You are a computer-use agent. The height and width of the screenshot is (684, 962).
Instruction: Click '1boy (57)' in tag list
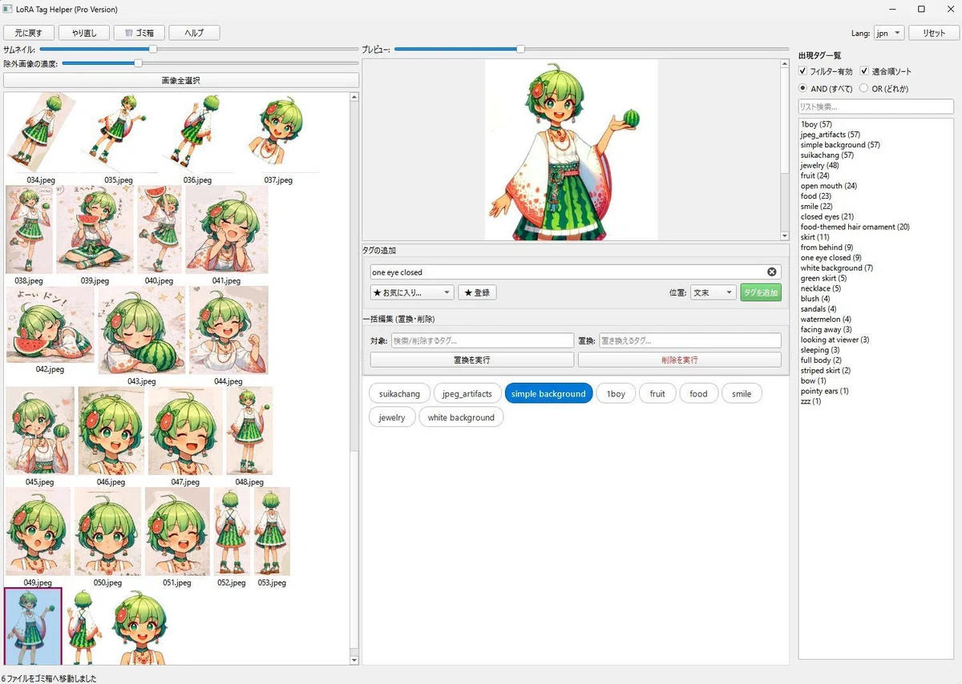pyautogui.click(x=815, y=124)
